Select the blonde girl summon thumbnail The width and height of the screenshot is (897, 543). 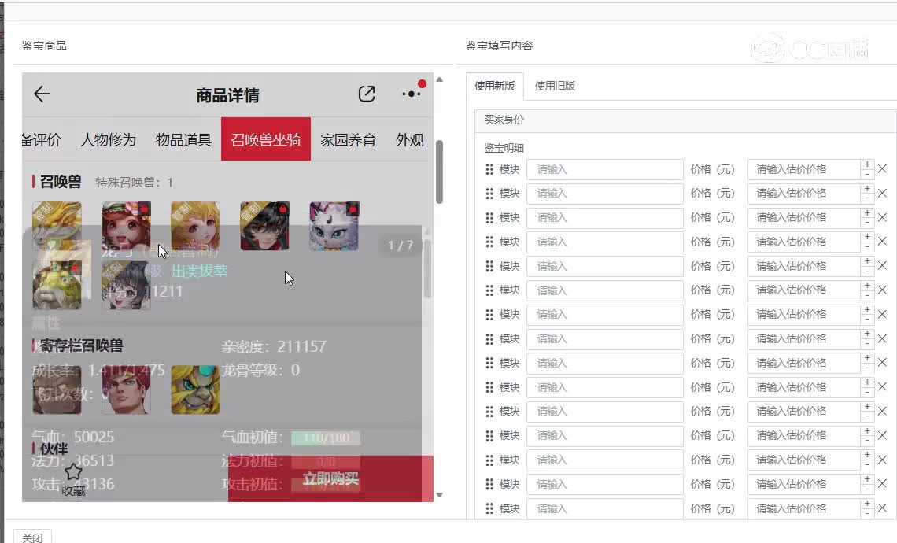196,225
